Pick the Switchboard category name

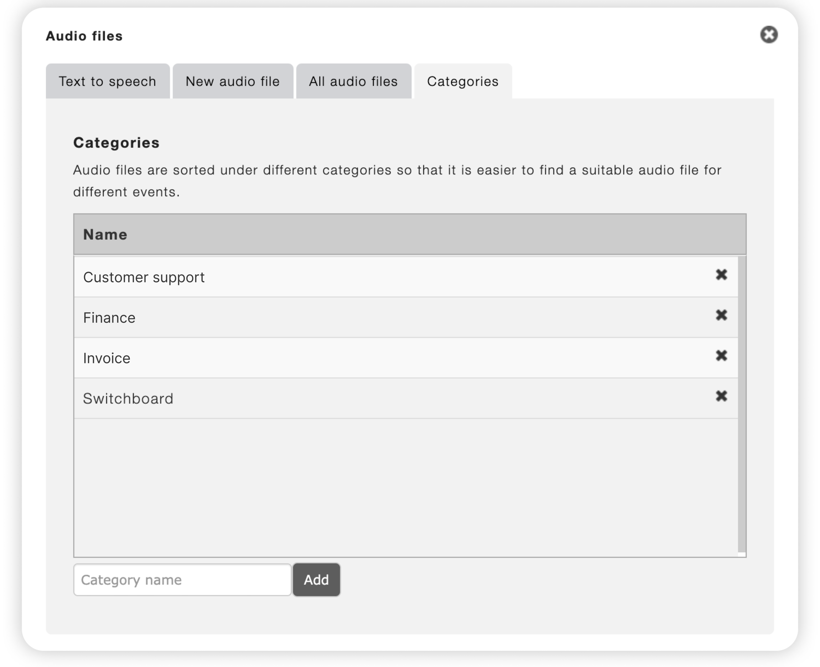(128, 398)
